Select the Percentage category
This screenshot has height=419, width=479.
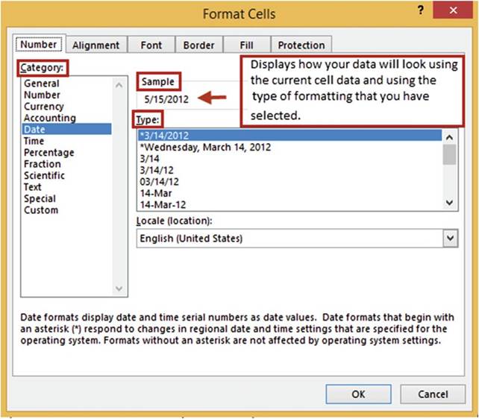(49, 153)
